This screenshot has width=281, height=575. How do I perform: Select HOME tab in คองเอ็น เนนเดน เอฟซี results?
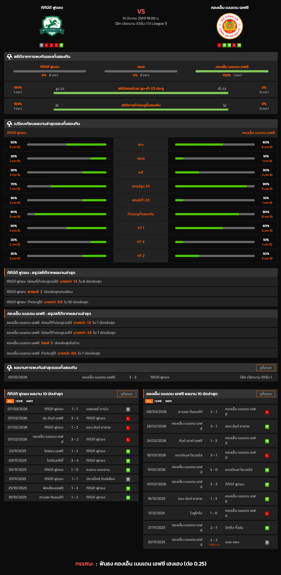coord(158,401)
